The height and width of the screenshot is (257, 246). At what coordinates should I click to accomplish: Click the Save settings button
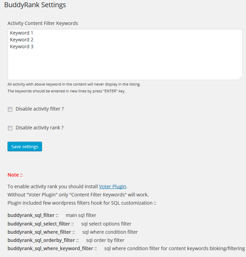coord(25,146)
